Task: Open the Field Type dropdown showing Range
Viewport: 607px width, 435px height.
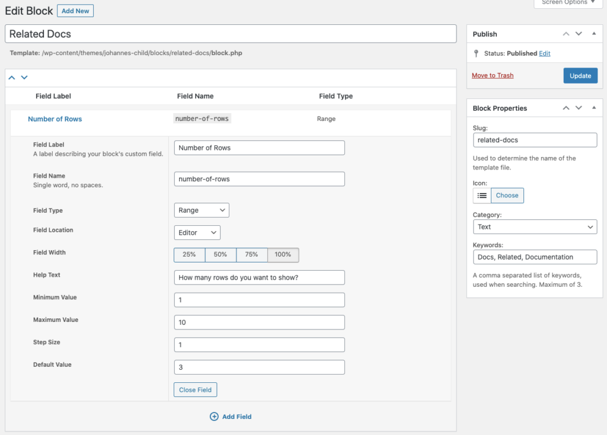Action: (202, 210)
